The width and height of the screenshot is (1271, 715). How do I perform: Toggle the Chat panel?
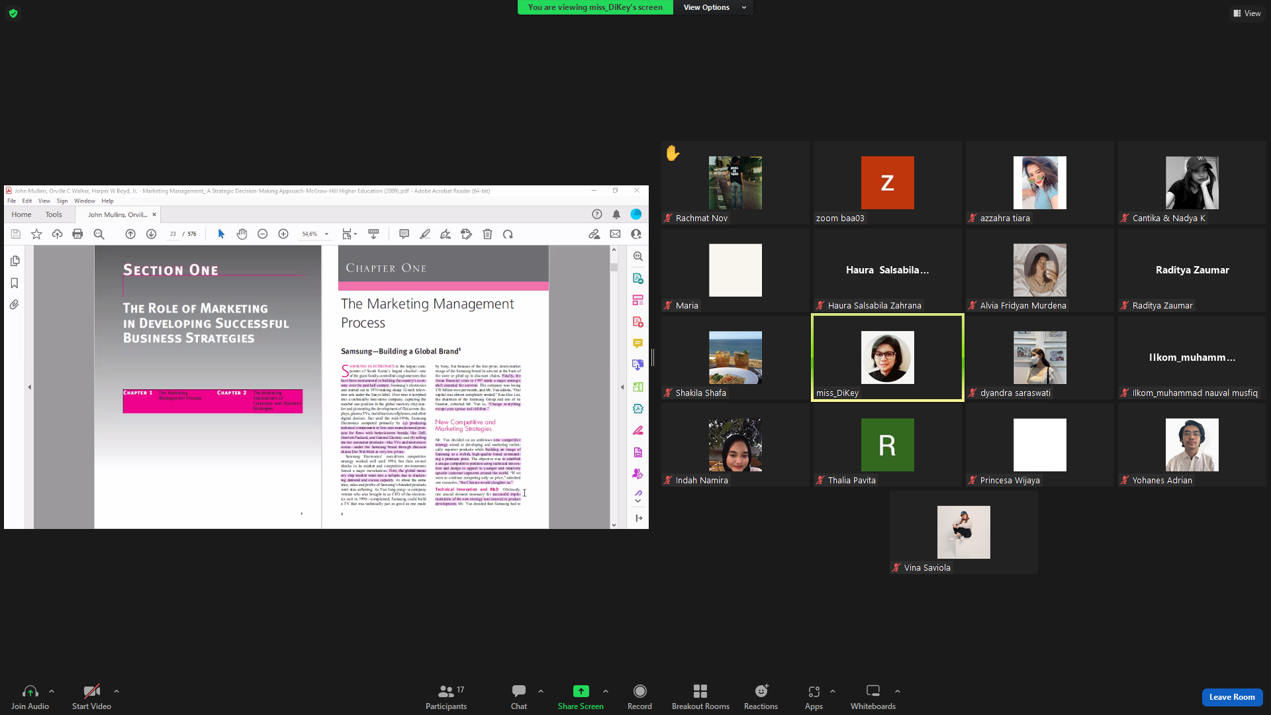click(519, 697)
